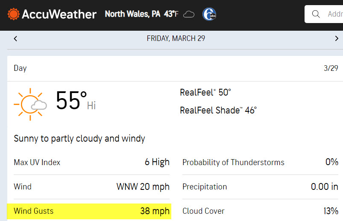Click the current temperature 43°F
Viewport: 343px width, 221px height.
[x=171, y=14]
